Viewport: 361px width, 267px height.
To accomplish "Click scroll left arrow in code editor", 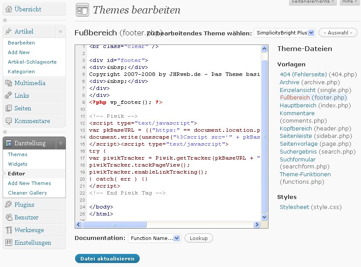I will [79, 224].
